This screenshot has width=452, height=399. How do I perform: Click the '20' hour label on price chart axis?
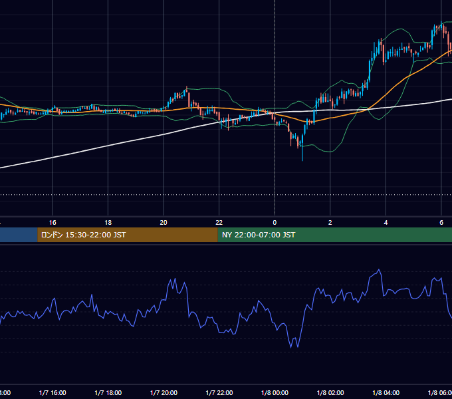click(164, 223)
